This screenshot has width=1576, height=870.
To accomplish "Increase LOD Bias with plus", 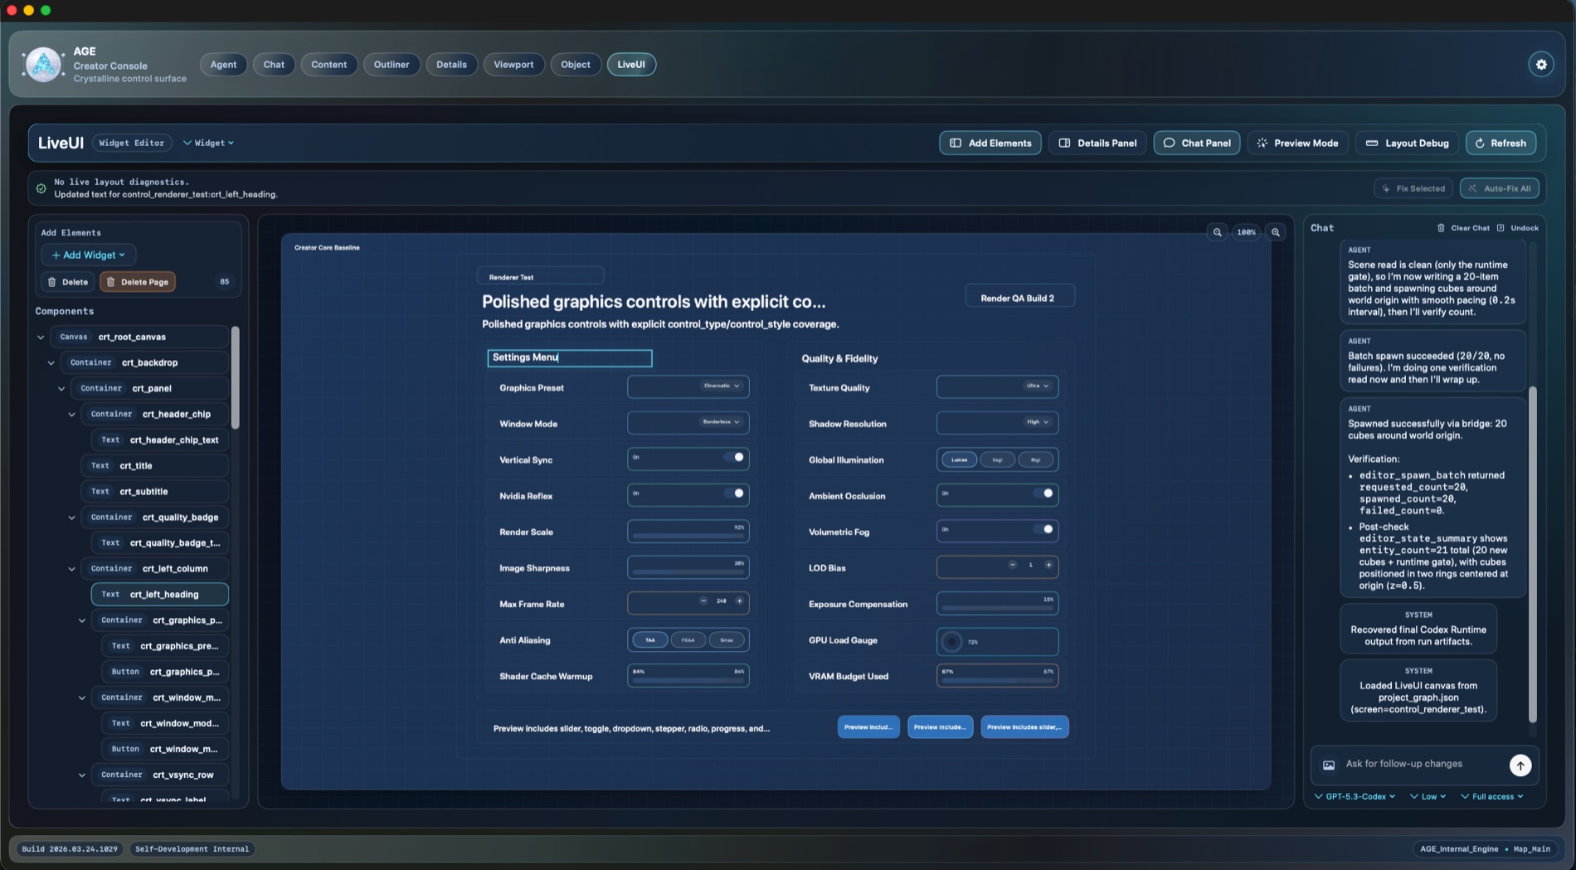I will pyautogui.click(x=1048, y=565).
